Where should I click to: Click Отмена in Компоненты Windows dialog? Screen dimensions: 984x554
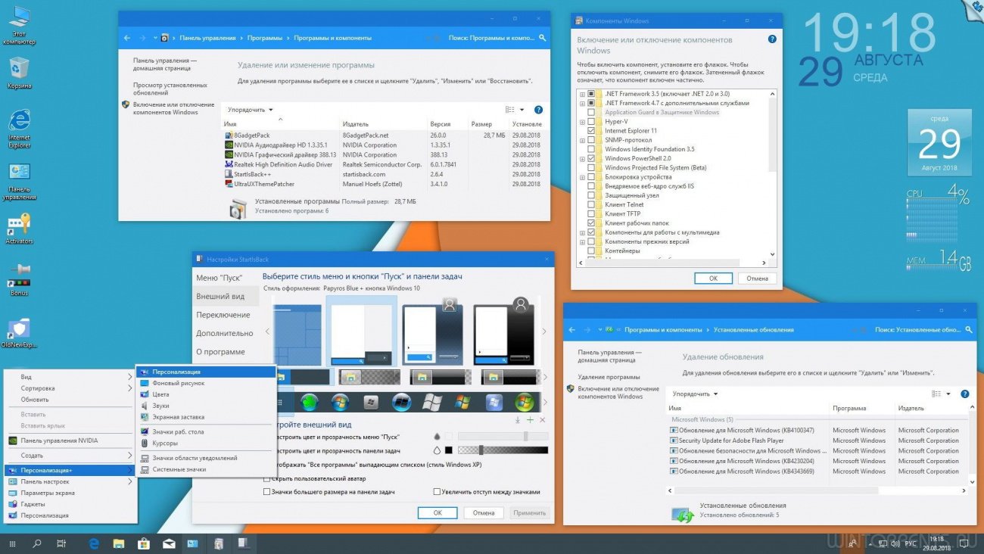(757, 279)
